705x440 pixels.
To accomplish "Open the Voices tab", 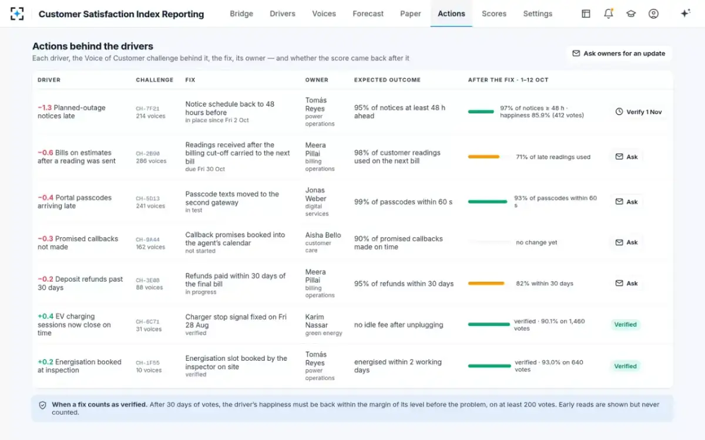I will pos(324,13).
